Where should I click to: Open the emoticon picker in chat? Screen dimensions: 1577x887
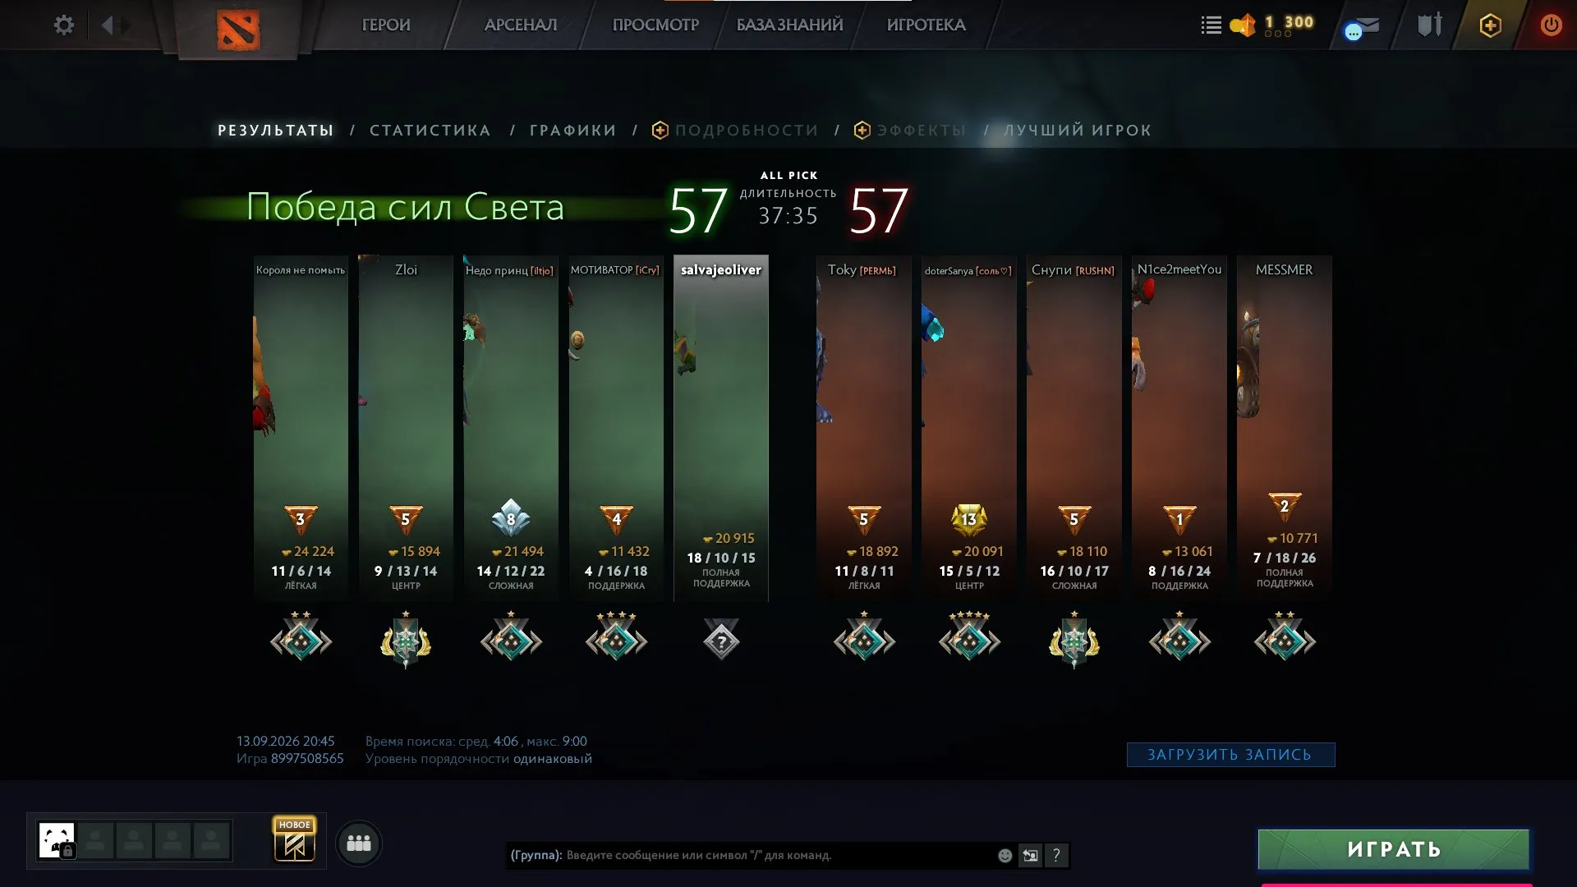coord(1005,855)
